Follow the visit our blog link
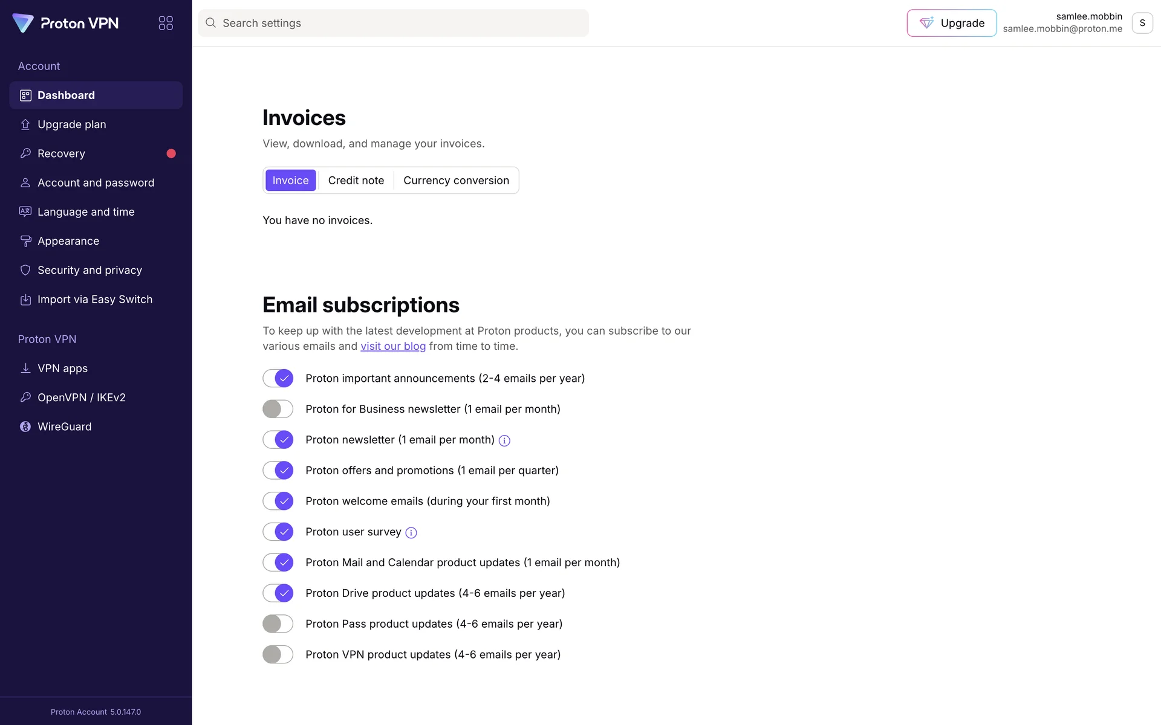This screenshot has width=1161, height=725. pos(393,346)
